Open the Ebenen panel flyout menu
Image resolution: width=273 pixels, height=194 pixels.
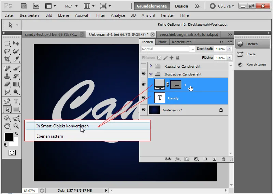coord(230,42)
